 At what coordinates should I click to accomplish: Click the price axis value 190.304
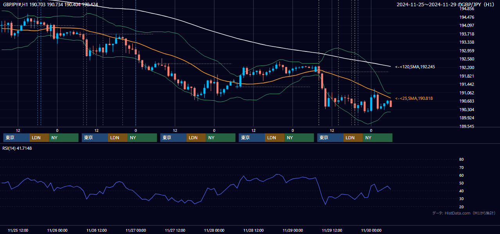coord(467,110)
